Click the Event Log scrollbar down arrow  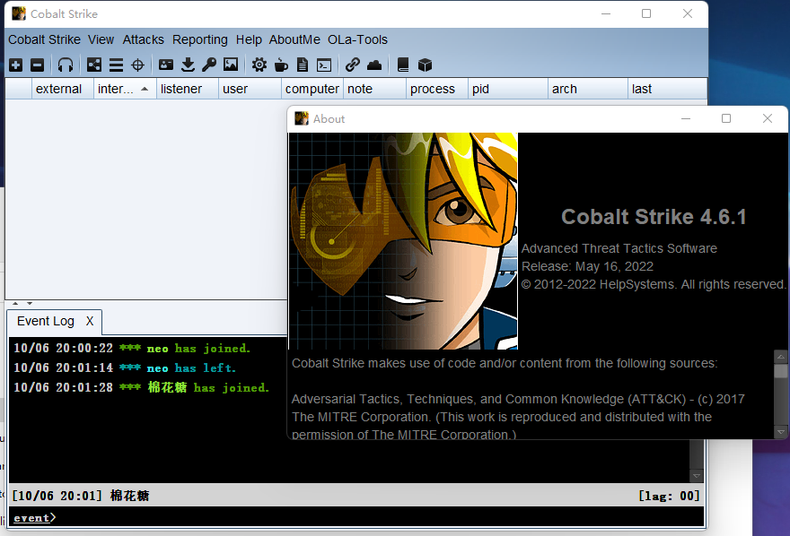pos(697,476)
